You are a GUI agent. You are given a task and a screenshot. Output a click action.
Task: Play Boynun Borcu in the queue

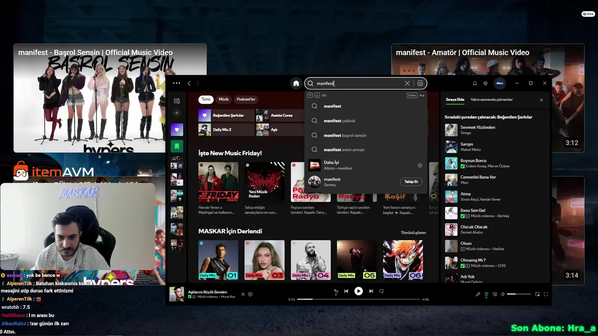pos(495,163)
